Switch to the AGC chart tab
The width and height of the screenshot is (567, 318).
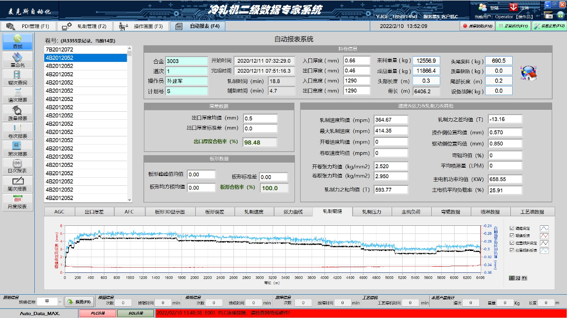(x=59, y=212)
